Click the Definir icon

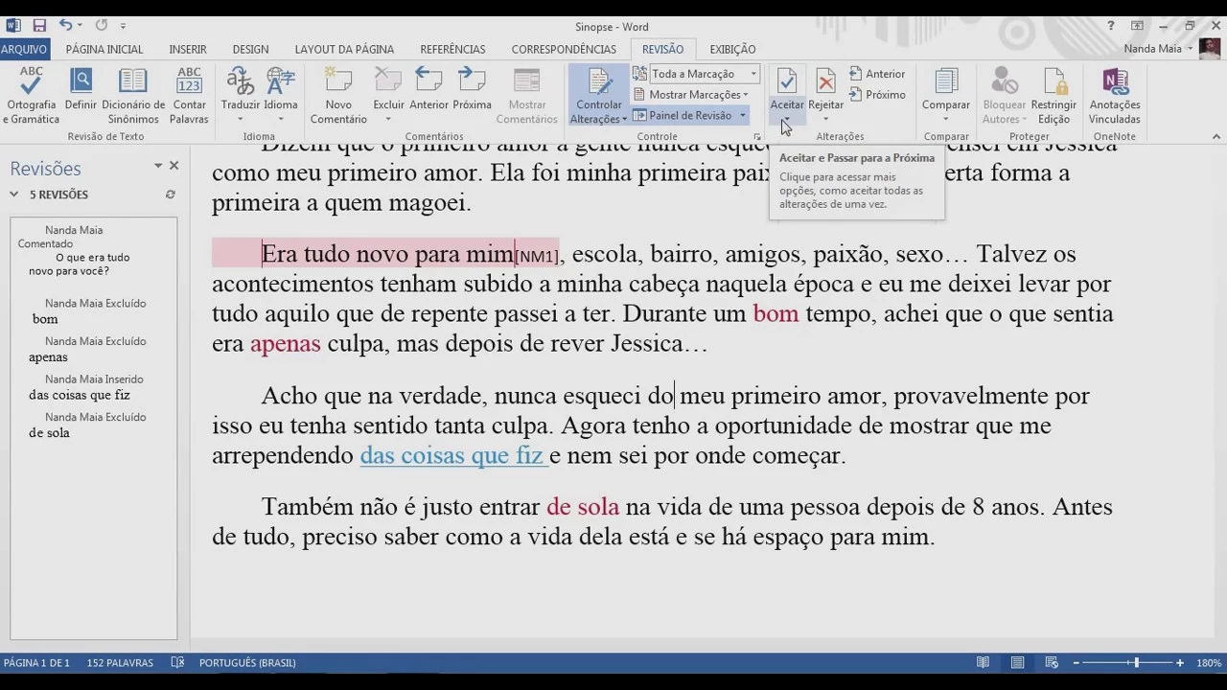pyautogui.click(x=81, y=82)
